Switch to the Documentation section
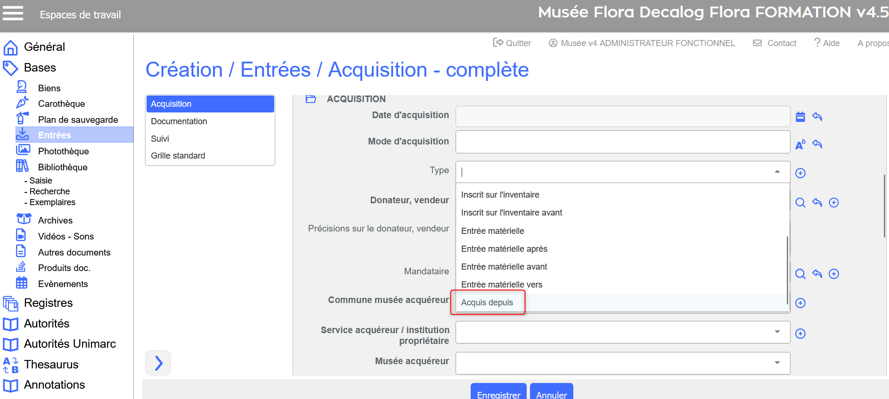The image size is (889, 399). 179,121
